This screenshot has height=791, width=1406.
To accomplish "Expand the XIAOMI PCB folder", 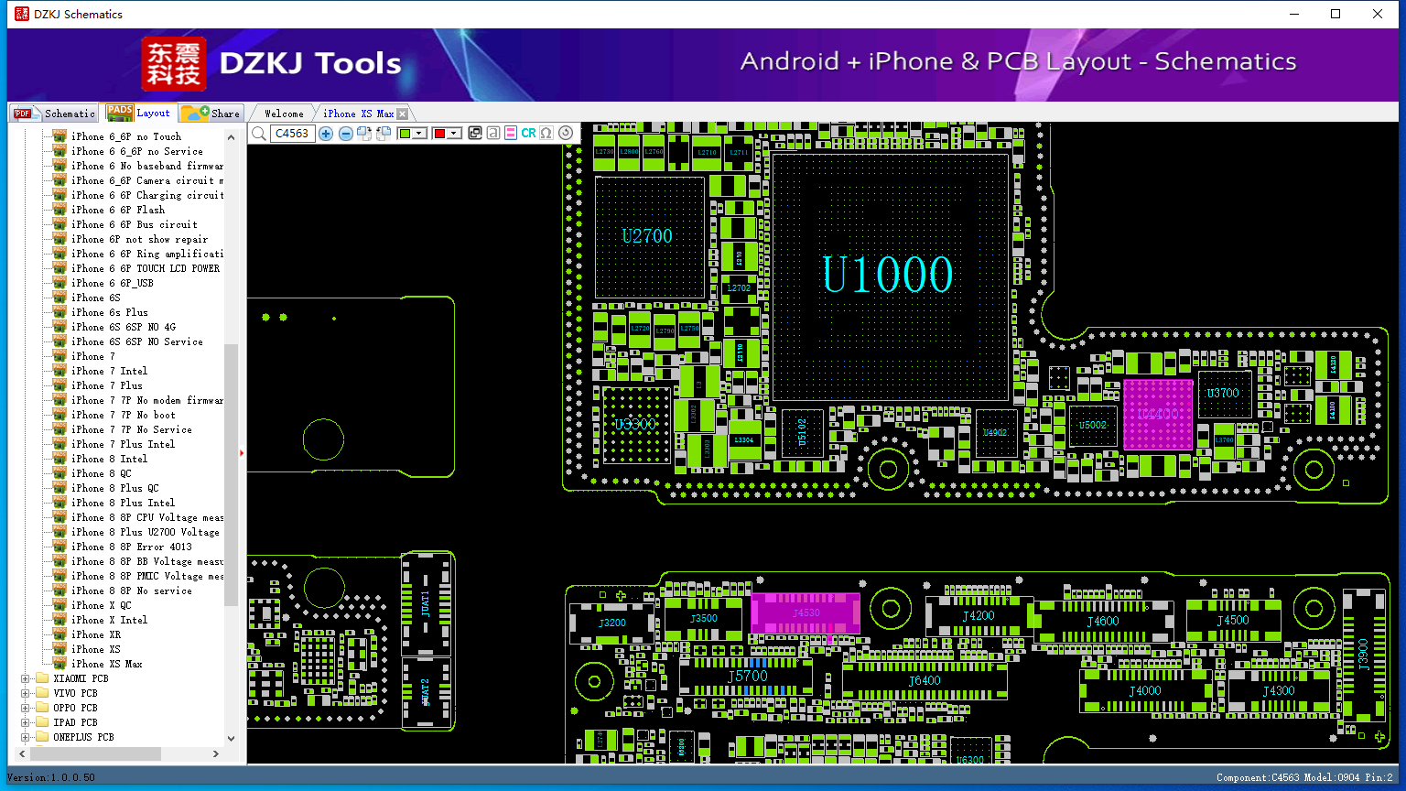I will (26, 679).
